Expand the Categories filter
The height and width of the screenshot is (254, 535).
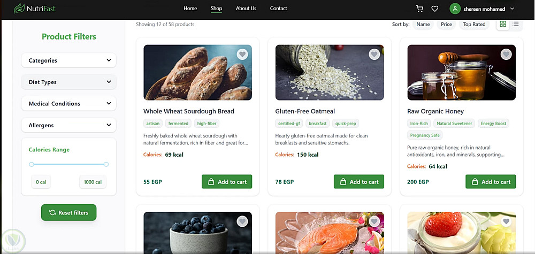point(69,60)
